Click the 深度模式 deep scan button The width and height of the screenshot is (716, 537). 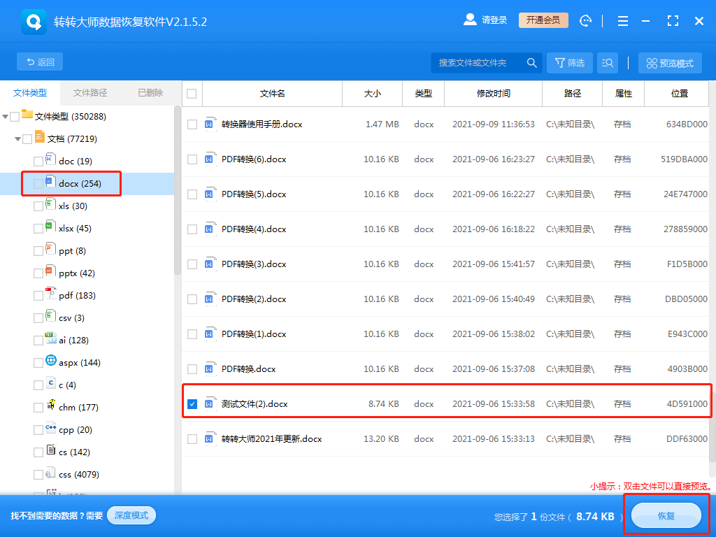(x=131, y=515)
